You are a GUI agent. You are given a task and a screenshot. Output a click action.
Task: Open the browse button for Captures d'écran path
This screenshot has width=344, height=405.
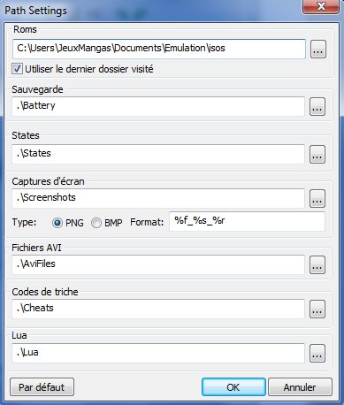[x=317, y=198]
